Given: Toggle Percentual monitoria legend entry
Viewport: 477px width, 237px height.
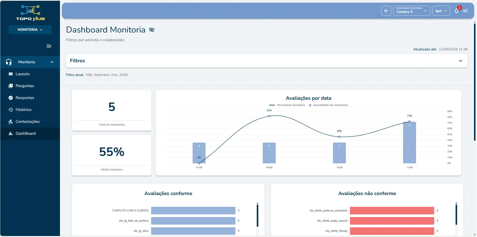Looking at the screenshot, I should [287, 105].
